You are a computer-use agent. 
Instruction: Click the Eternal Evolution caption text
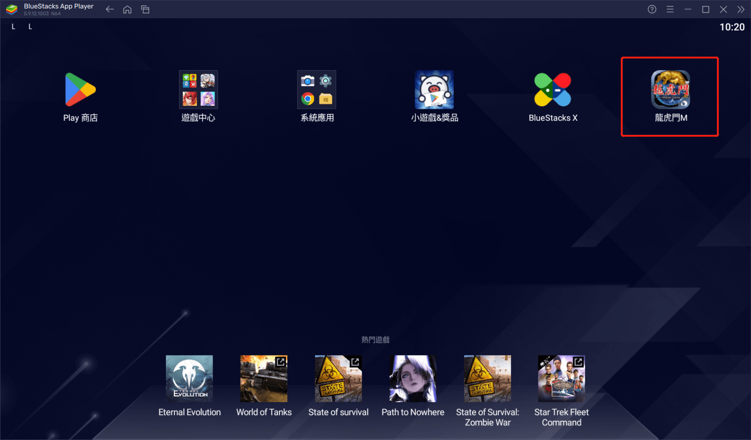click(190, 412)
